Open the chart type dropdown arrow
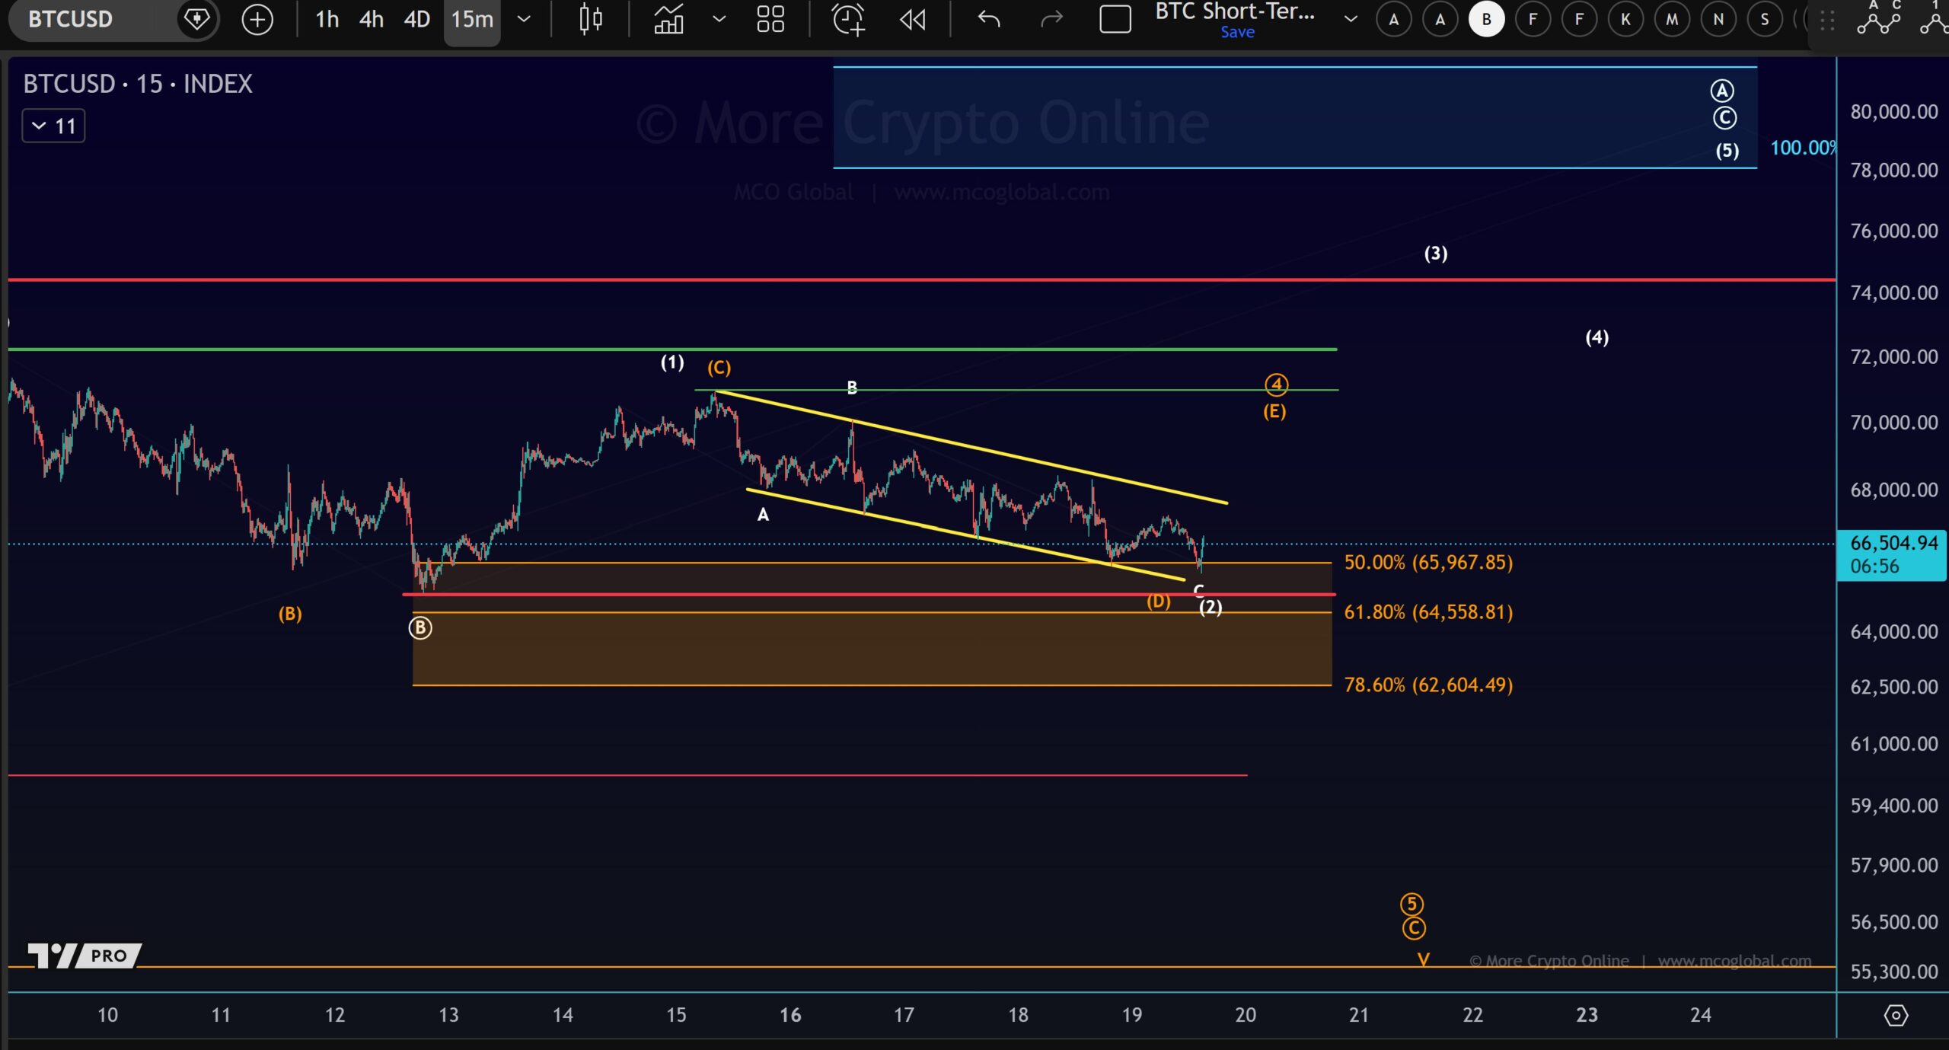Screen dimensions: 1949x1050 pos(718,19)
